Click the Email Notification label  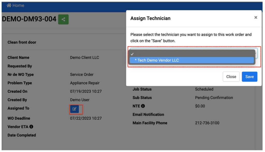point(148,114)
